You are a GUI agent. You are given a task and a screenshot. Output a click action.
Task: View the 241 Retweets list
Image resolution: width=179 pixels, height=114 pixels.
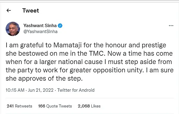pyautogui.click(x=20, y=106)
